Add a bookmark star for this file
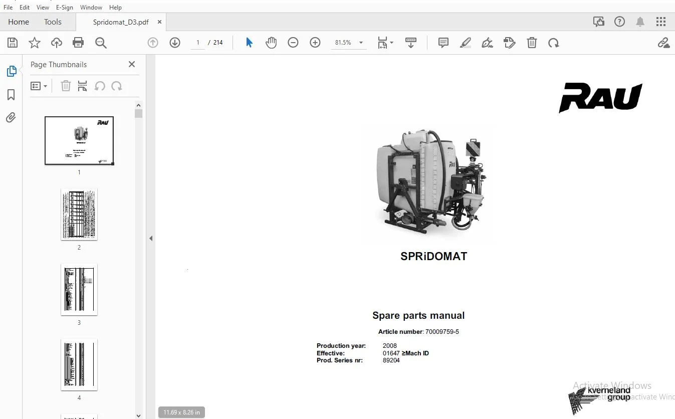This screenshot has width=675, height=419. (x=34, y=43)
